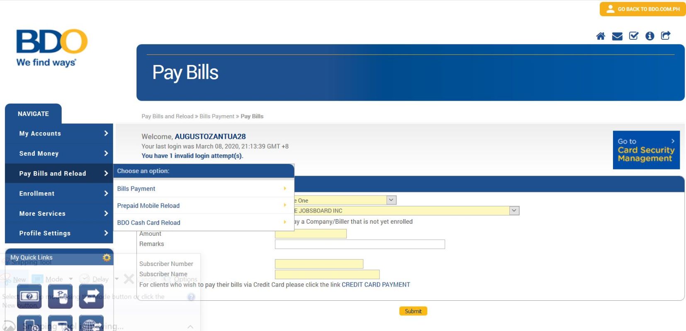
Task: Open My Accounts in navigation
Action: coord(59,133)
